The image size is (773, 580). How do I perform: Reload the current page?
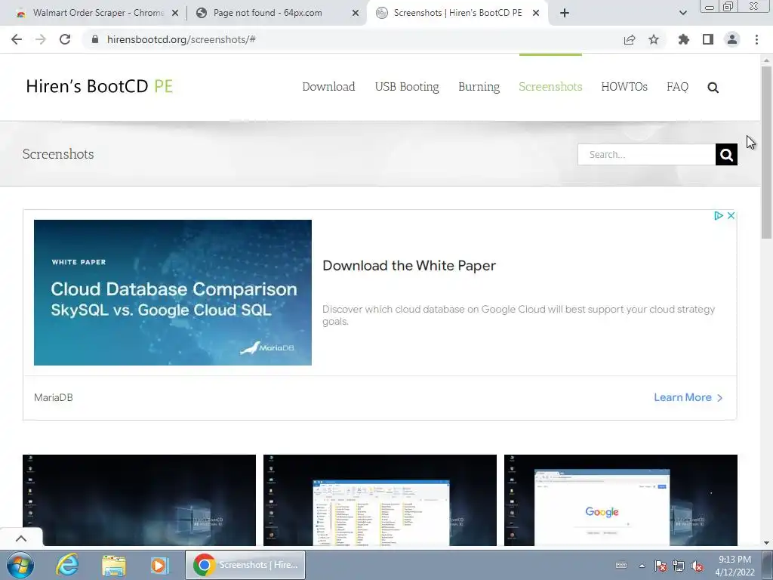(65, 39)
